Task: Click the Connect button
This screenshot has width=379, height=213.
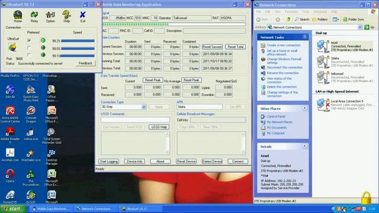Action: coord(237,162)
